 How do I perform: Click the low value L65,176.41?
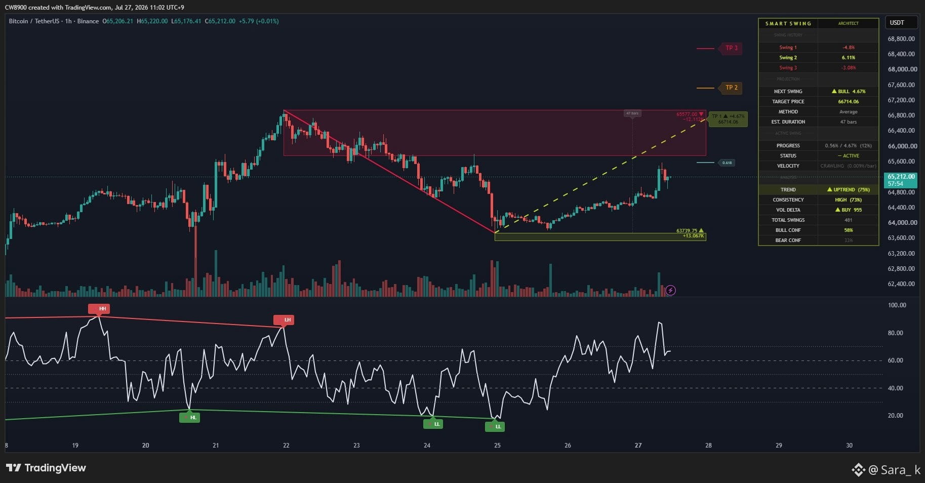[x=186, y=21]
